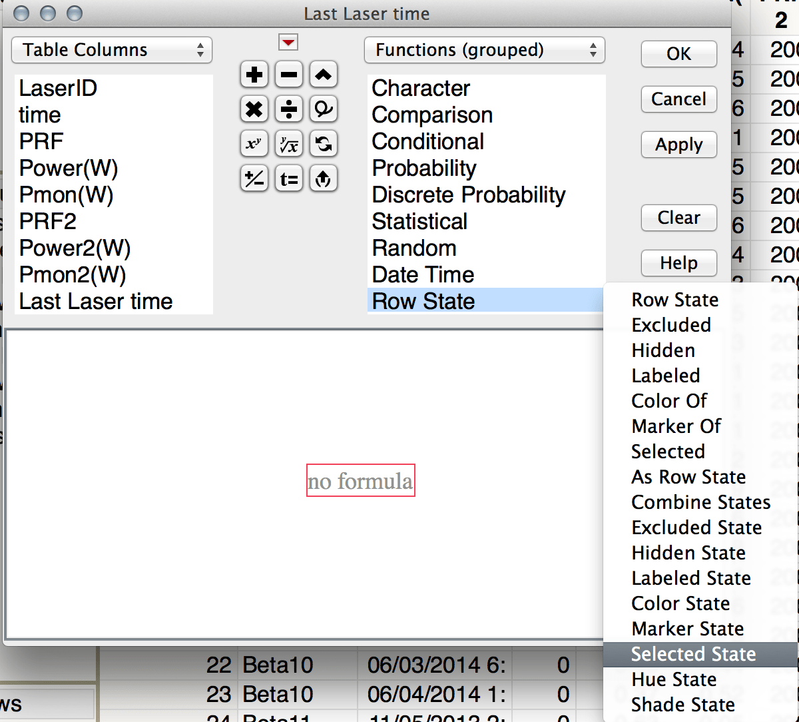Viewport: 799px width, 722px height.
Task: Click the Clear button
Action: point(678,218)
